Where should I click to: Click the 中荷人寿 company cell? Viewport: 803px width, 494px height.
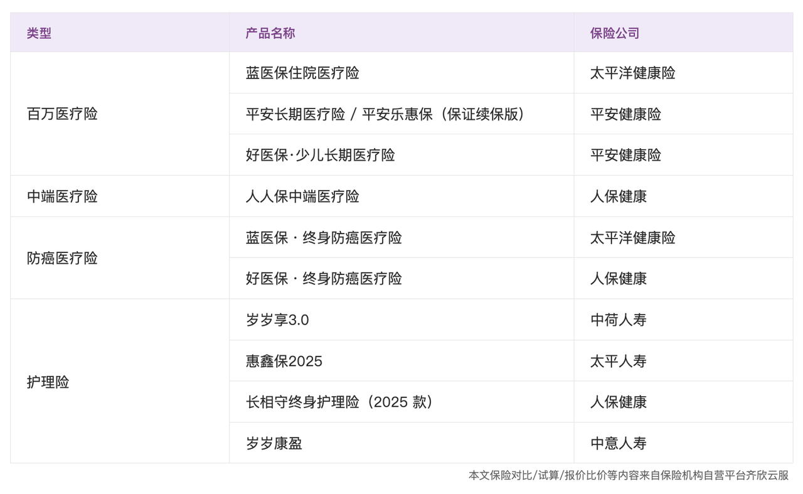tap(618, 320)
